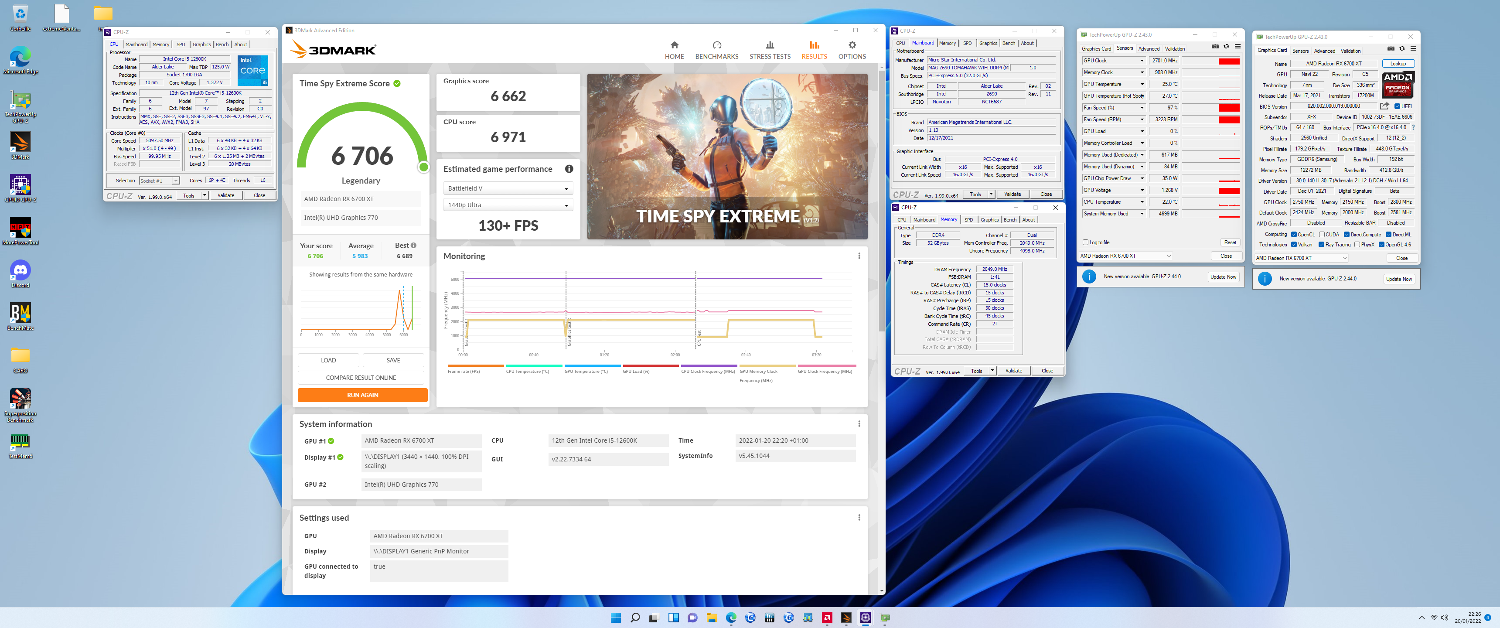Click the Time Spy Extreme banner image
Screen dimensions: 1500x628
[x=727, y=156]
